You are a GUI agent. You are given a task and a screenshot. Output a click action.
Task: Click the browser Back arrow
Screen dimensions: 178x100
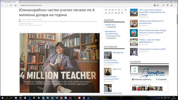coord(2,5)
